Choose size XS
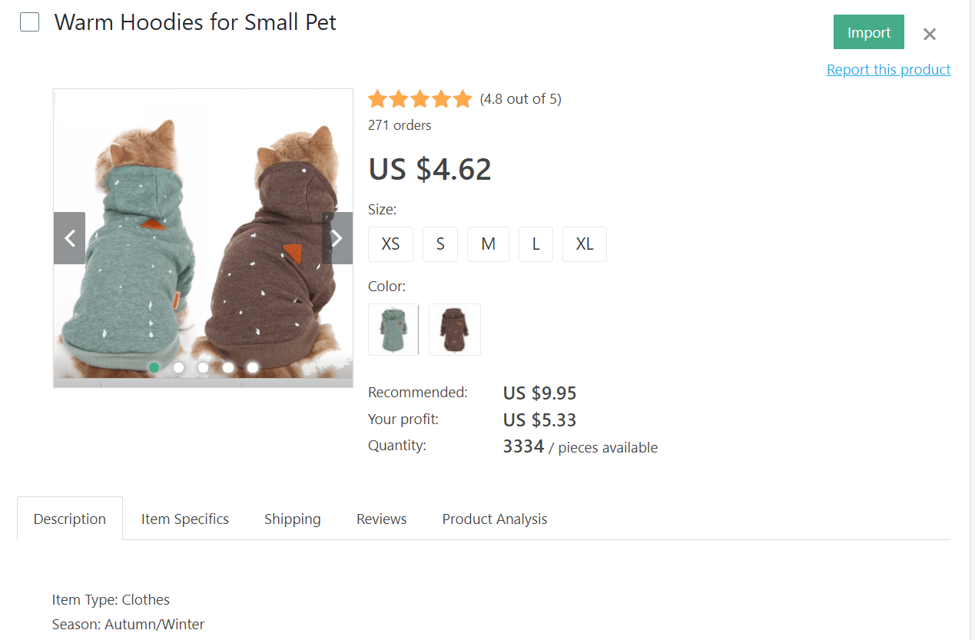Image resolution: width=975 pixels, height=640 pixels. 390,244
